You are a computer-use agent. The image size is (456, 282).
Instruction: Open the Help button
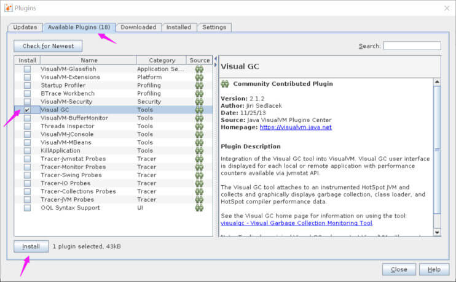pyautogui.click(x=434, y=270)
